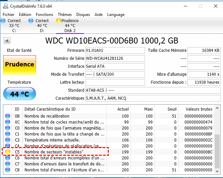The width and height of the screenshot is (223, 178).
Task: Open the Disques menu
Action: (x=83, y=15)
